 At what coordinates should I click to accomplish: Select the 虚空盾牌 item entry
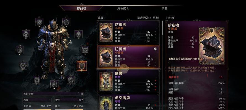(128, 102)
